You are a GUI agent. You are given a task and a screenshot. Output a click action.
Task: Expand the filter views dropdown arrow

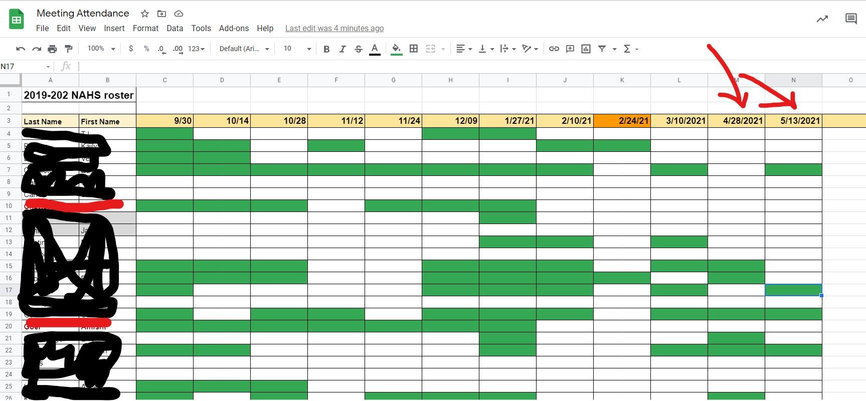click(614, 49)
